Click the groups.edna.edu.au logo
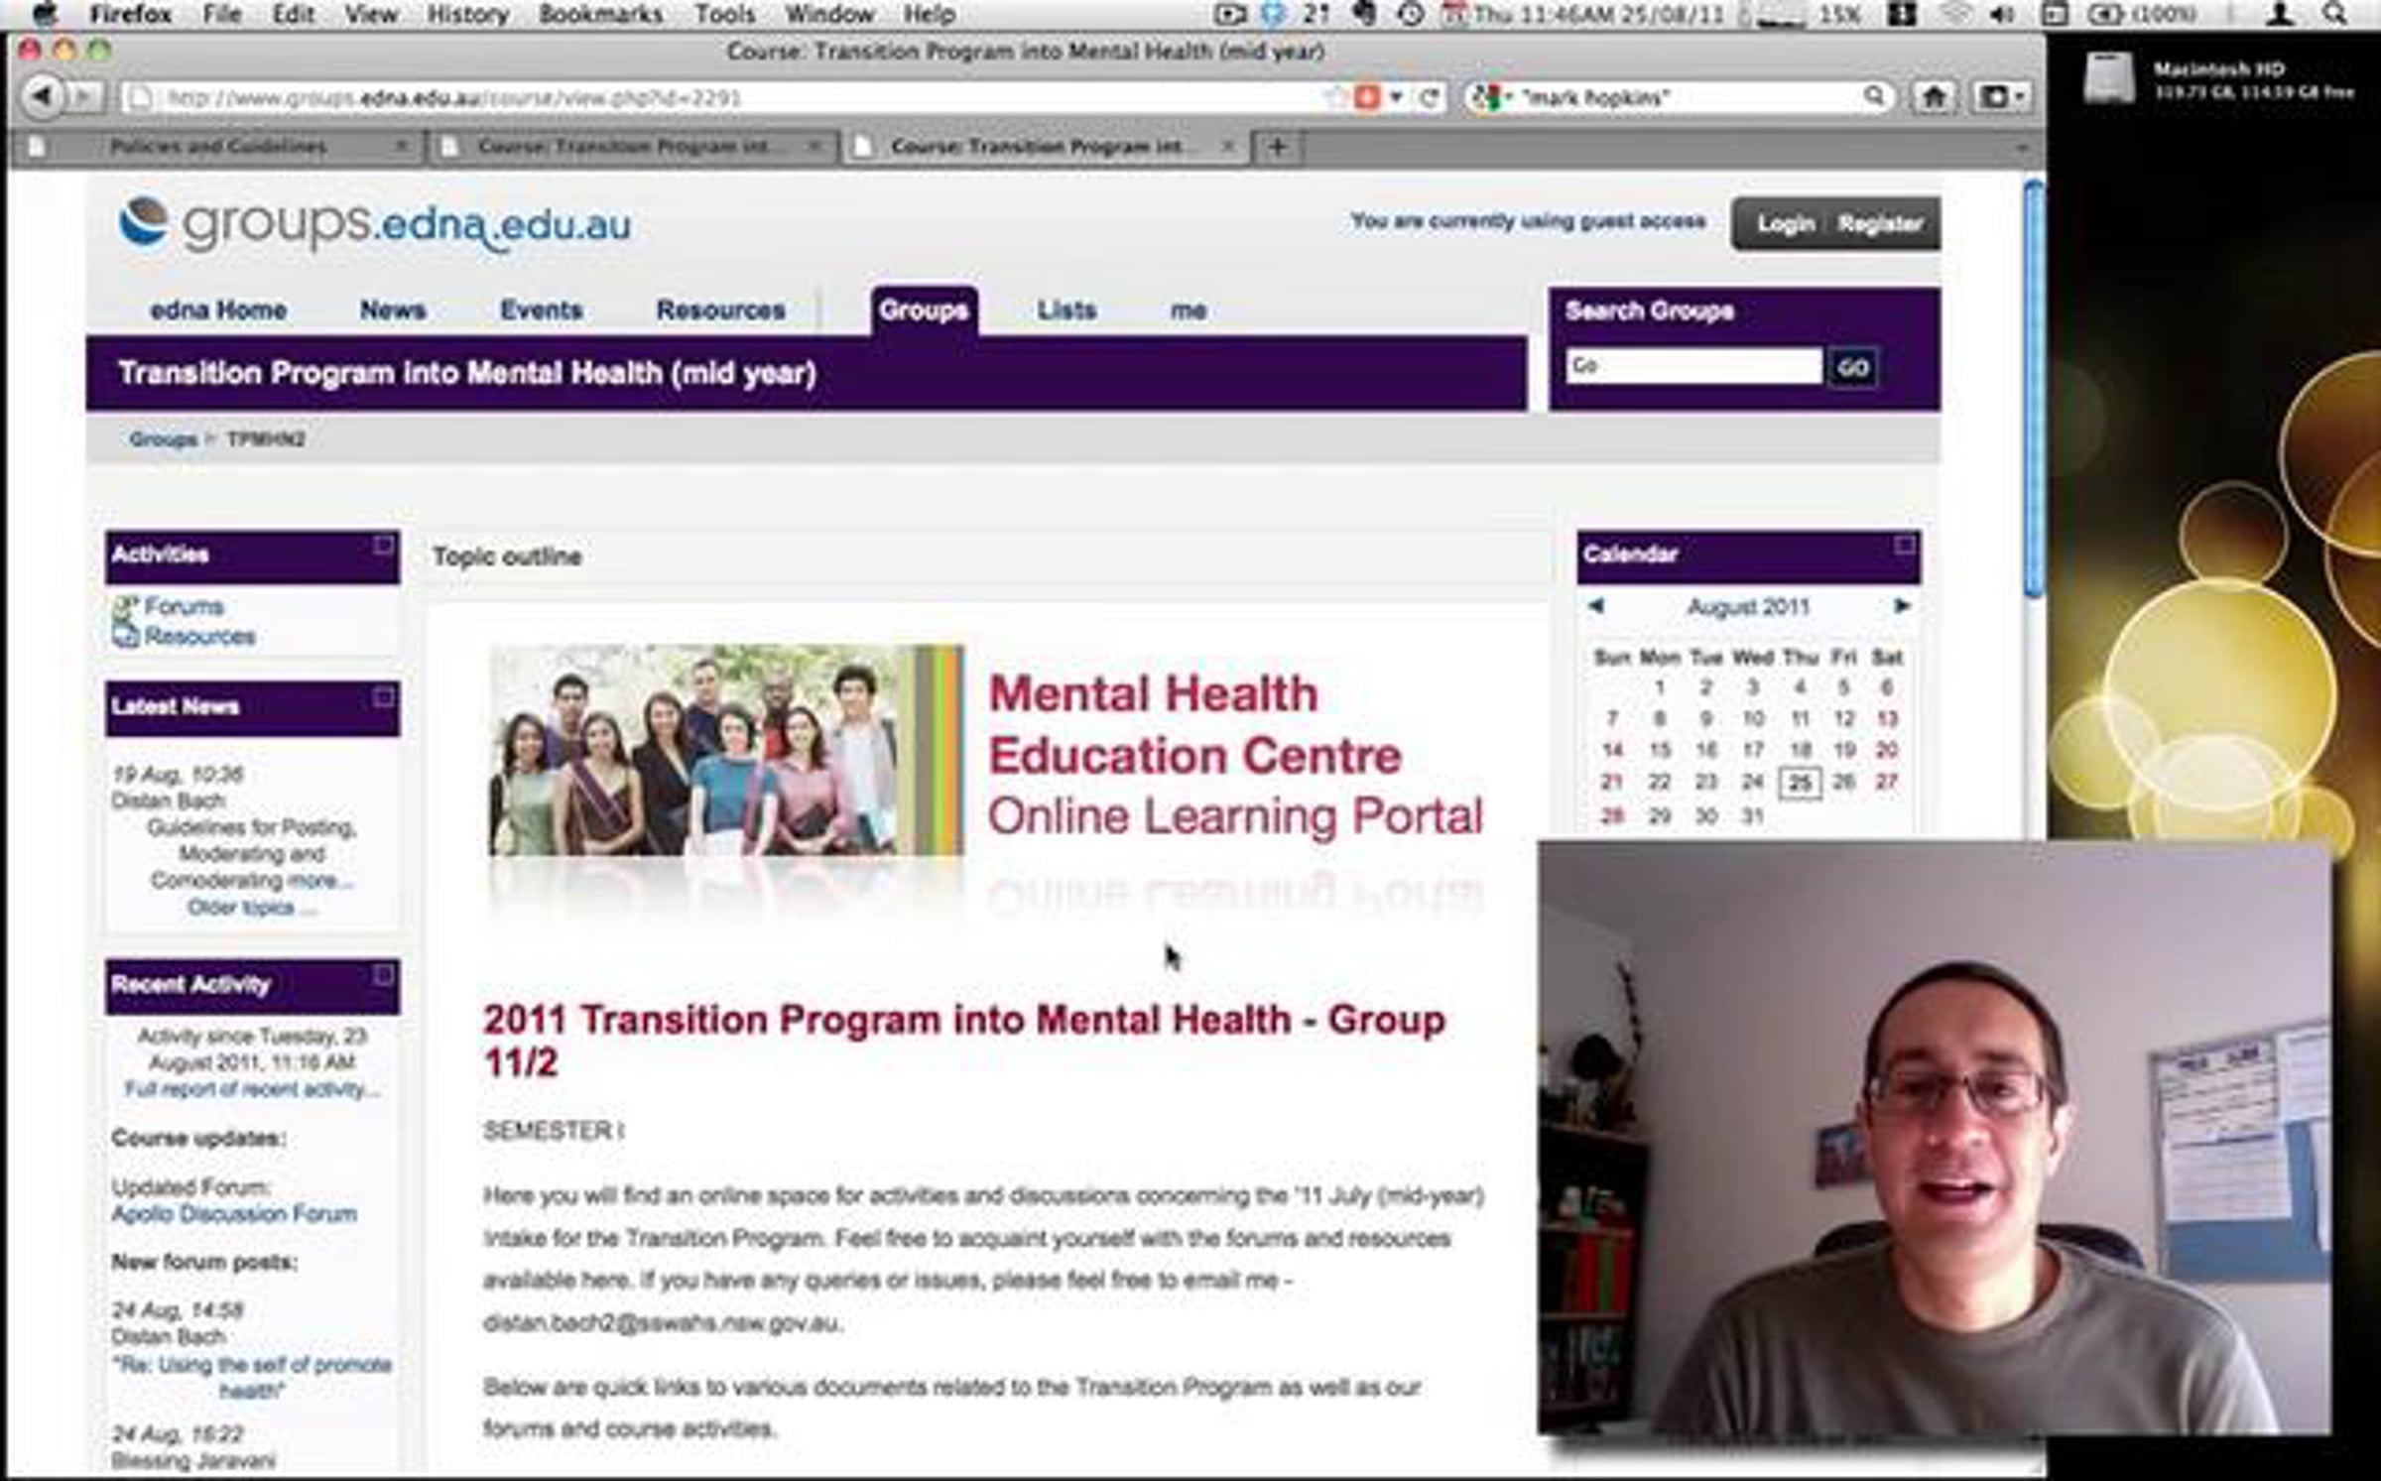This screenshot has height=1481, width=2381. coord(375,224)
